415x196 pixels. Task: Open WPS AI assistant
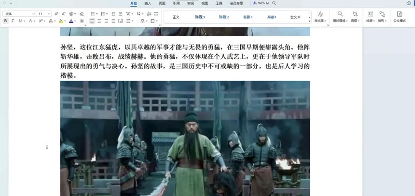(261, 3)
